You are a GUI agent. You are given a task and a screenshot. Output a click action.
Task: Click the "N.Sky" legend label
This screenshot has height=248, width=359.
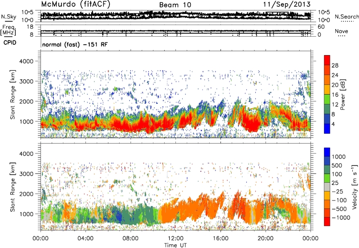coord(9,17)
